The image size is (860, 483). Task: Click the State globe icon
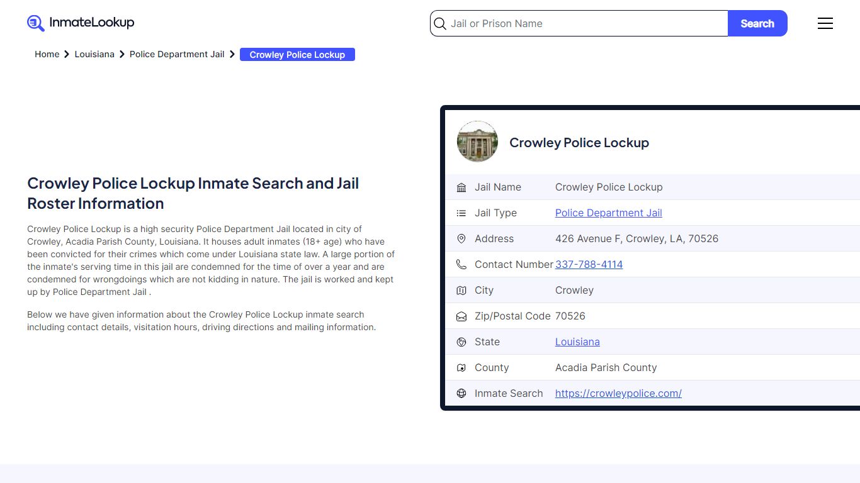coord(461,342)
